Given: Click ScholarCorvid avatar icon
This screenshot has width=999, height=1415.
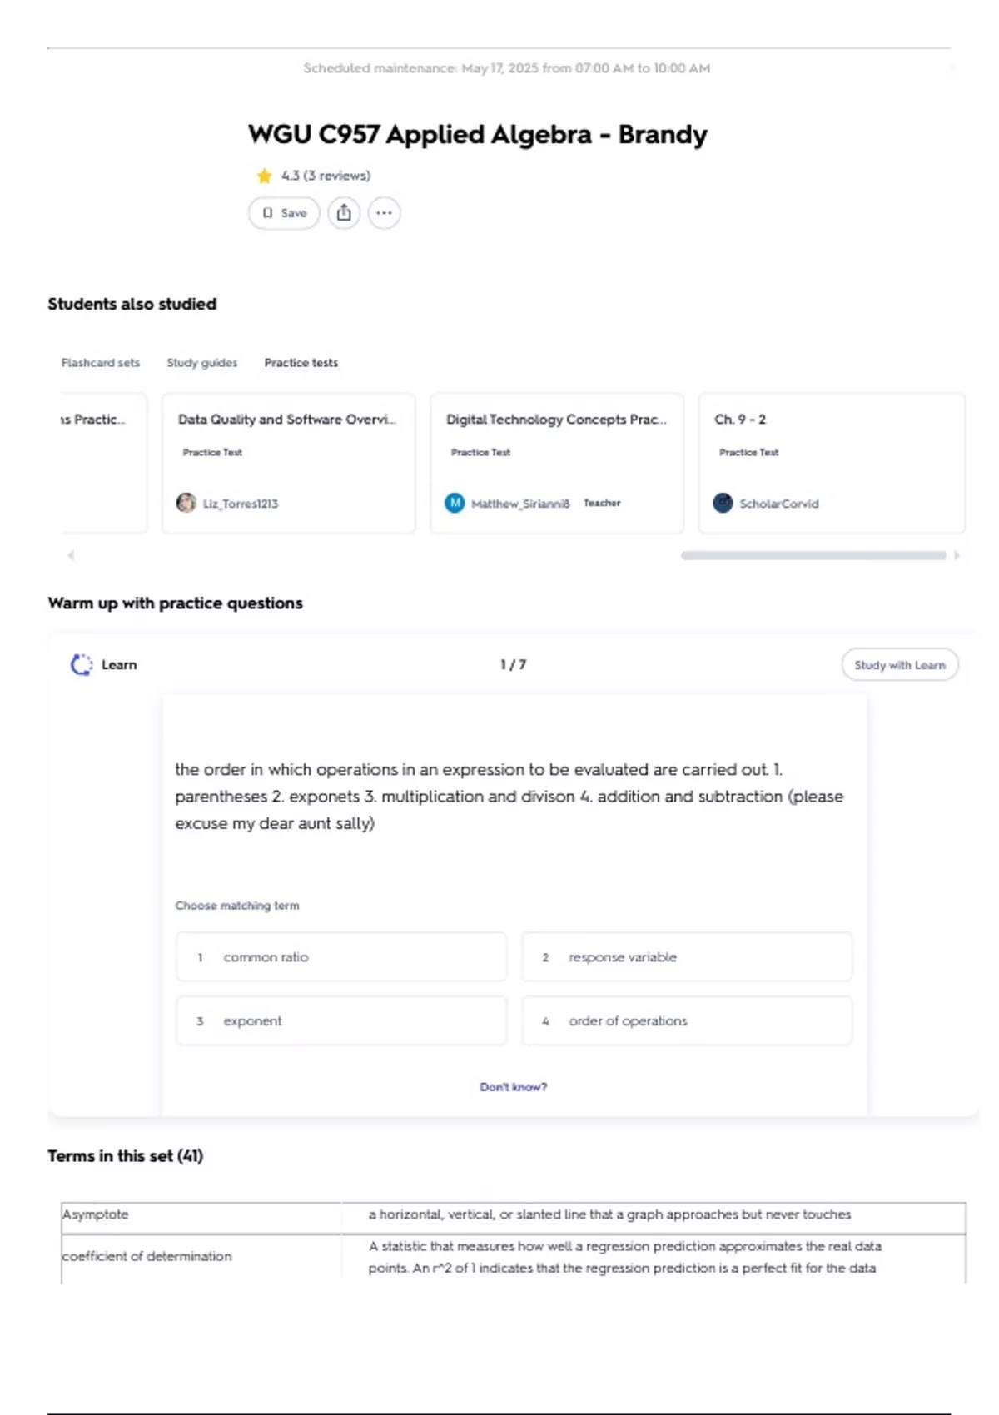Looking at the screenshot, I should [723, 503].
